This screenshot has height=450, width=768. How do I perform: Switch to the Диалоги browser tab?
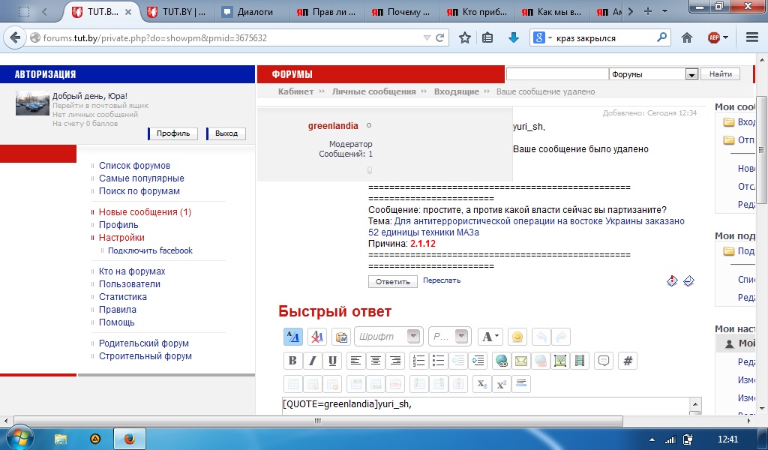point(253,12)
